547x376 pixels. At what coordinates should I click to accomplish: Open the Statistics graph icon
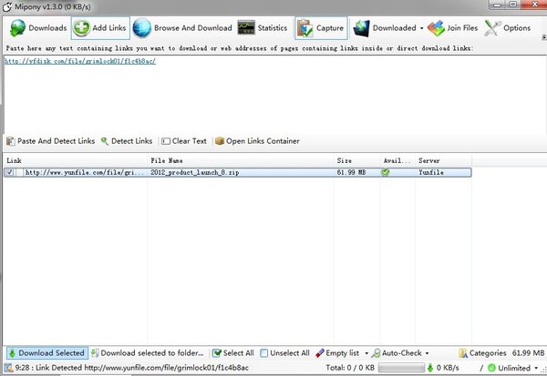pyautogui.click(x=246, y=28)
